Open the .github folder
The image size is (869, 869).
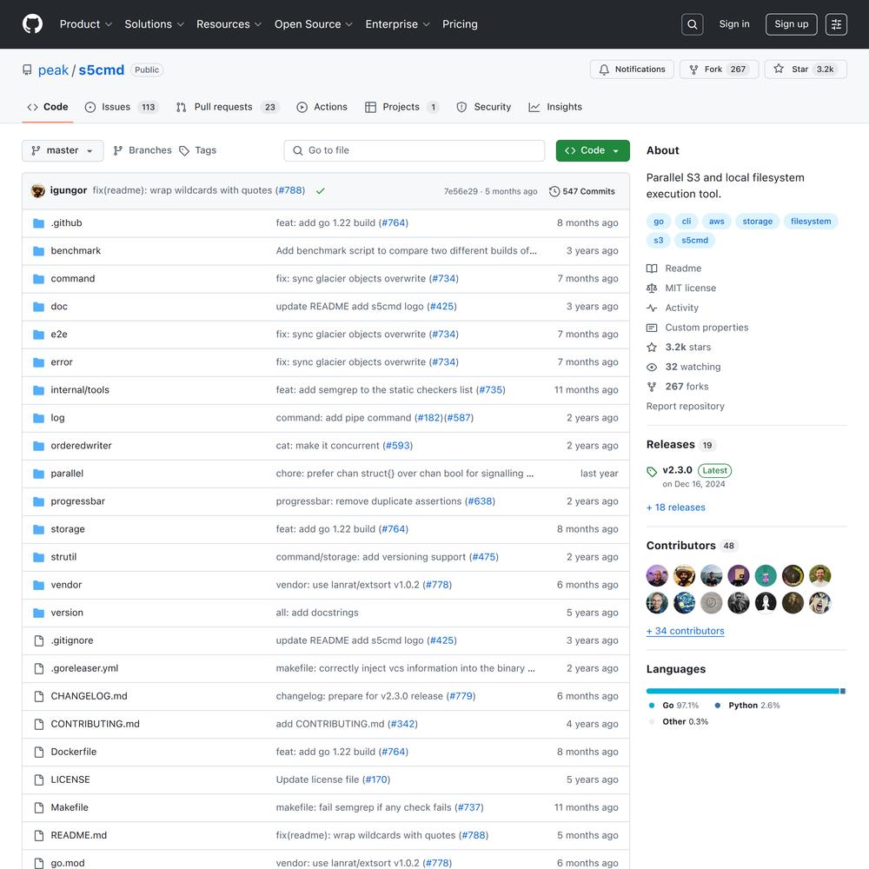pyautogui.click(x=67, y=222)
